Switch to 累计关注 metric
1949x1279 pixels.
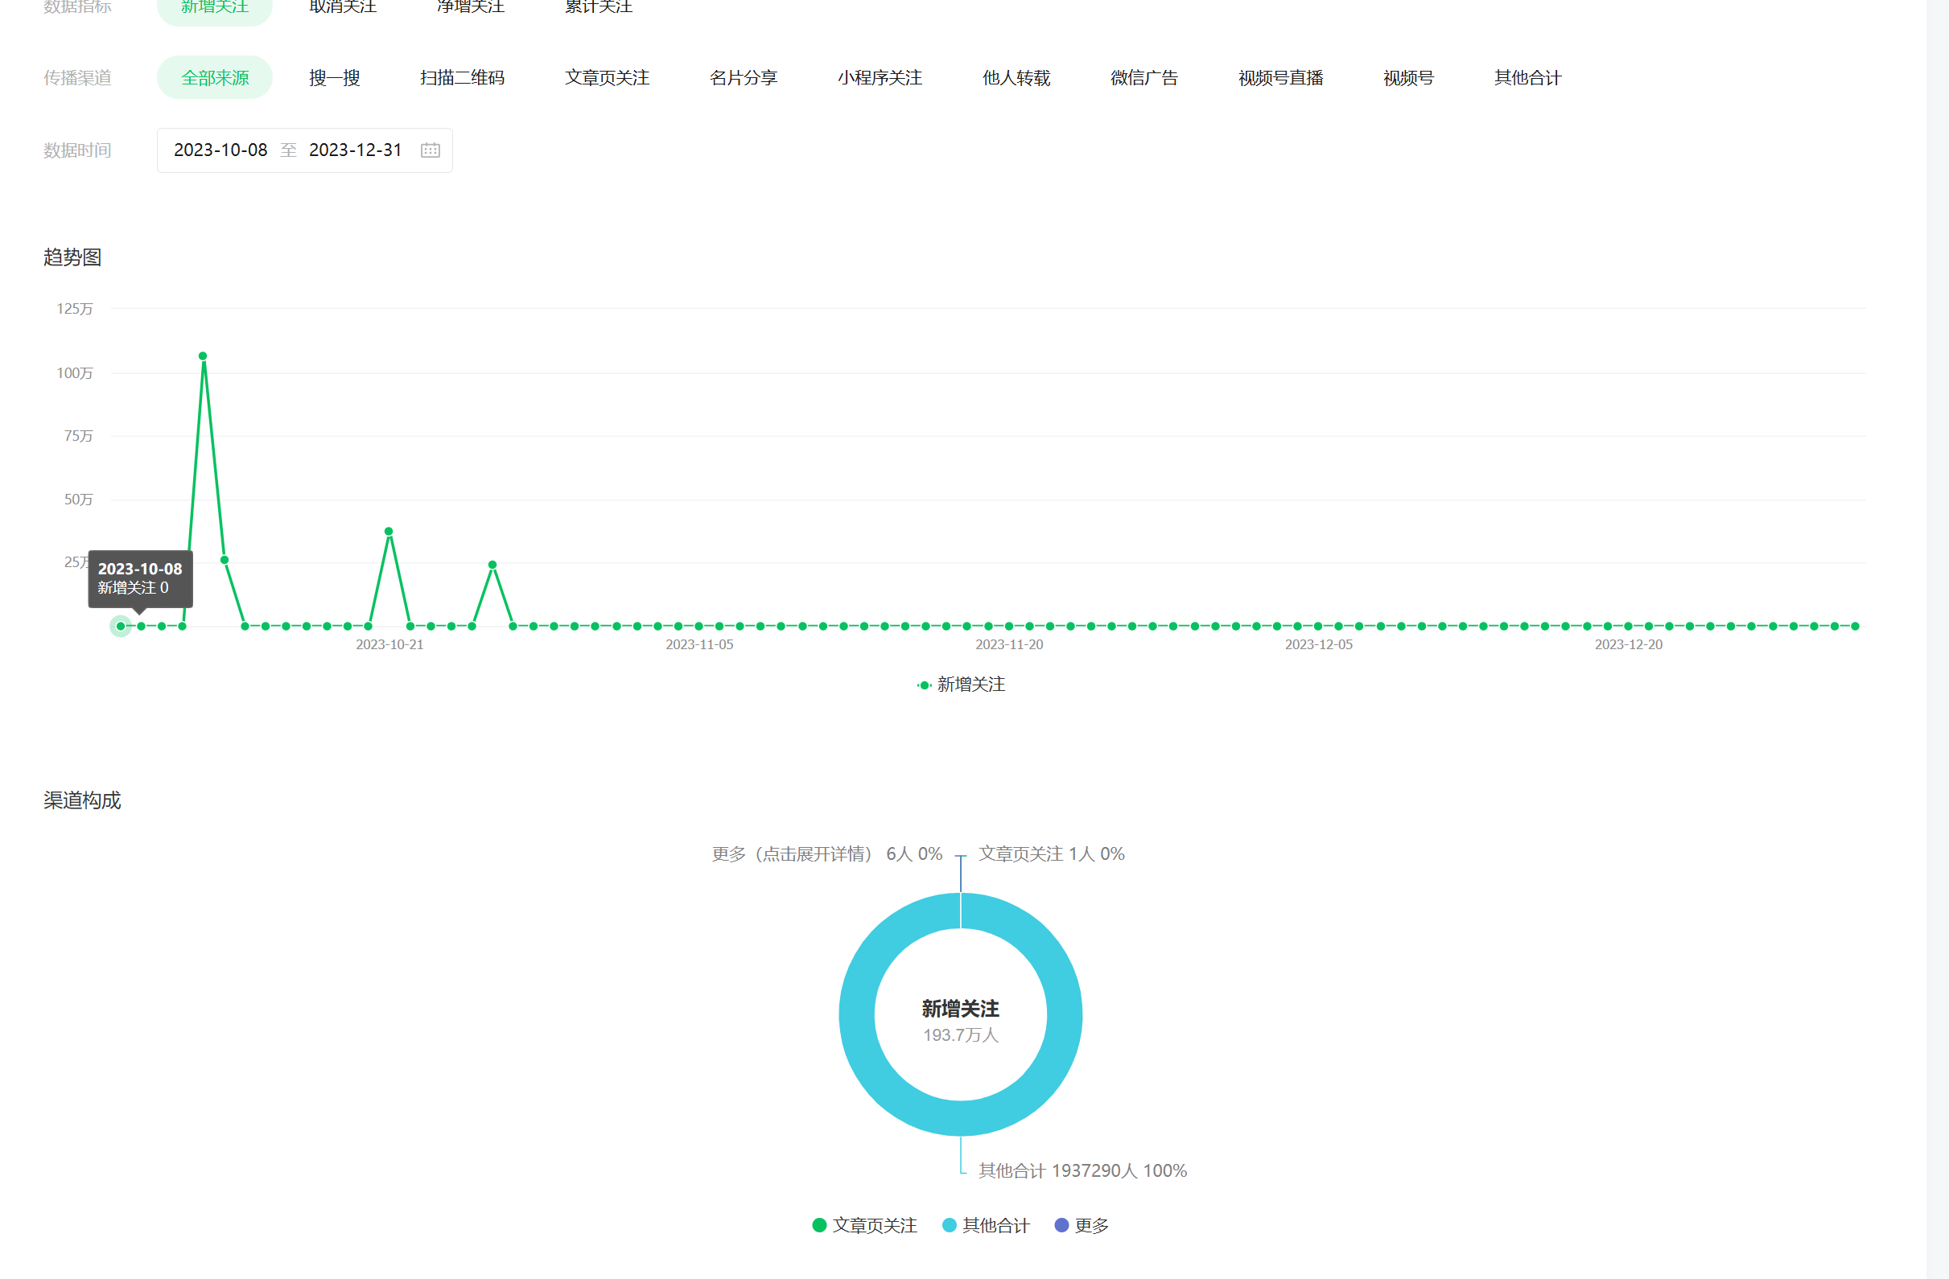(x=599, y=8)
